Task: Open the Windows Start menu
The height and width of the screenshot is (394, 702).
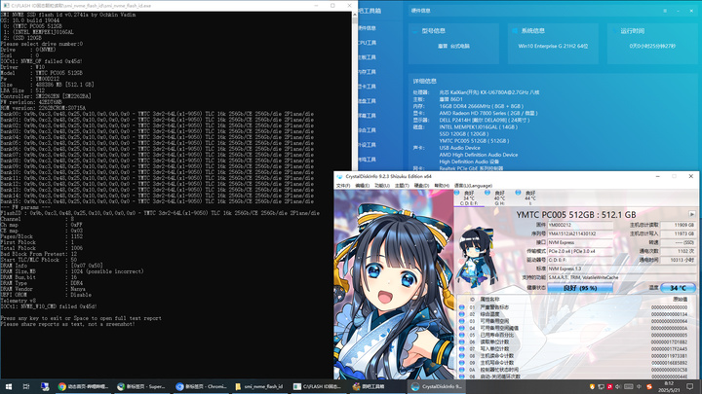Action: click(8, 386)
